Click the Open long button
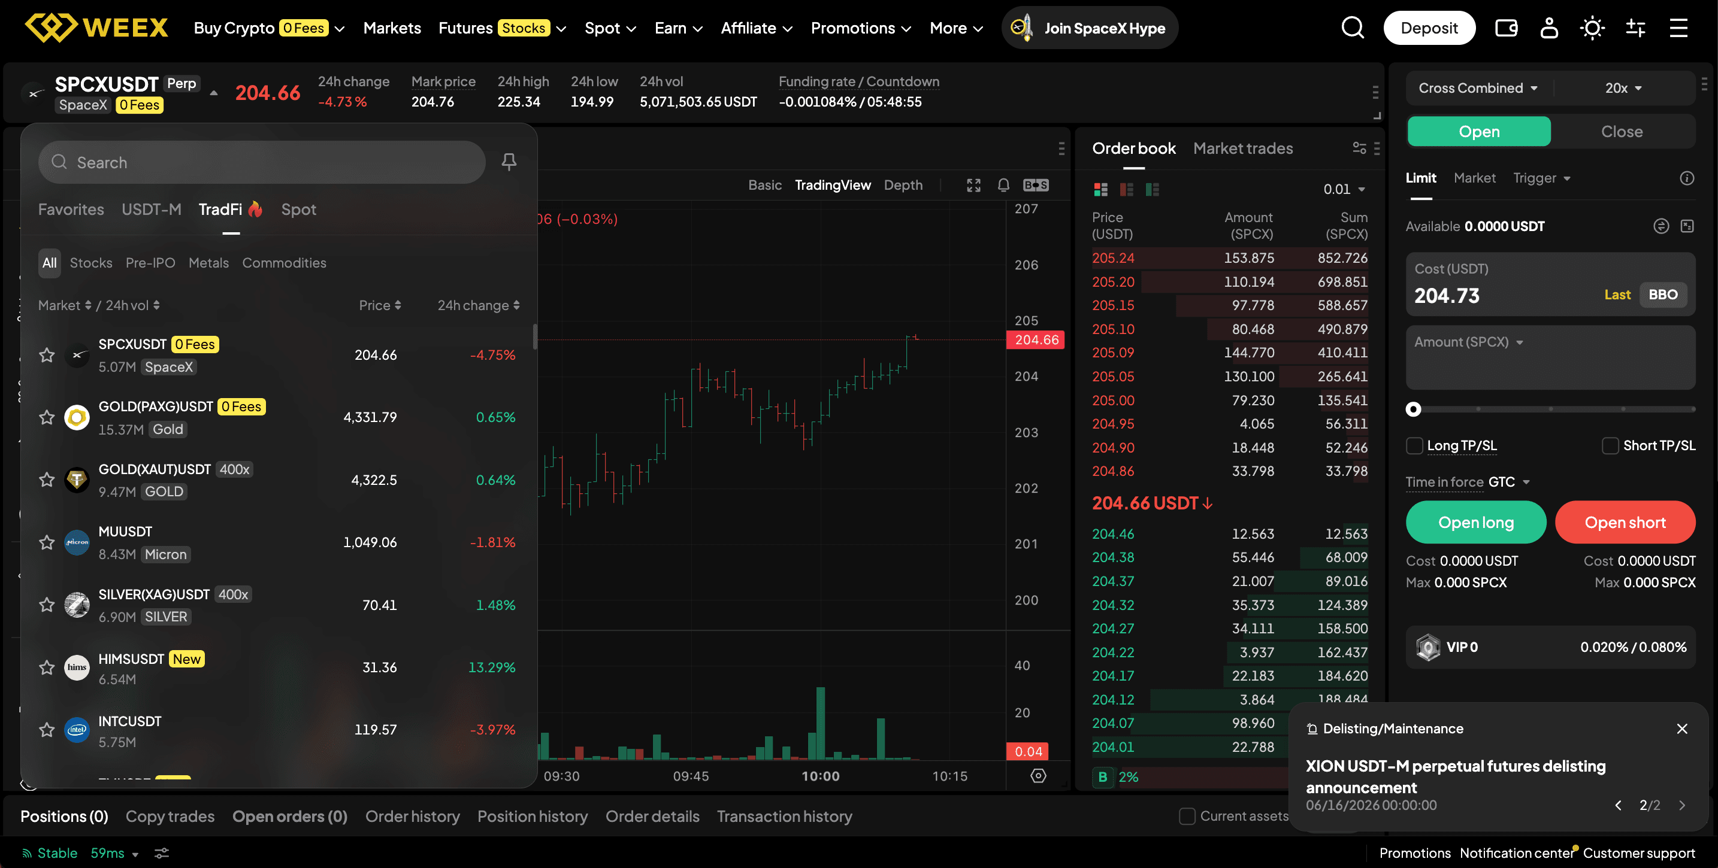This screenshot has width=1718, height=868. pyautogui.click(x=1475, y=522)
